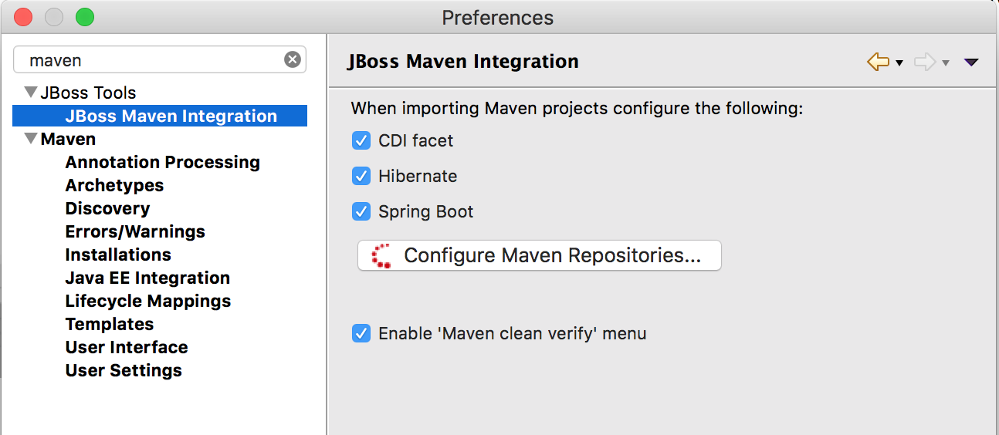
Task: Open the Java EE Integration page
Action: pyautogui.click(x=147, y=278)
